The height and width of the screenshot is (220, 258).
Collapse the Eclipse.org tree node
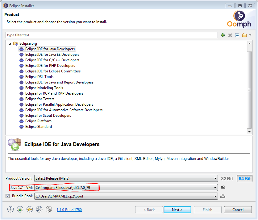tap(10, 44)
